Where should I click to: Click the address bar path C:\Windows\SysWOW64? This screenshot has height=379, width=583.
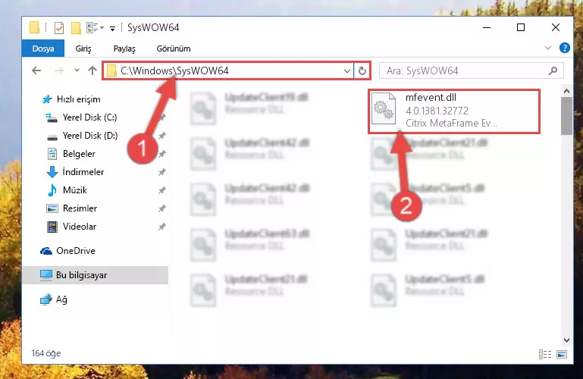tap(174, 70)
